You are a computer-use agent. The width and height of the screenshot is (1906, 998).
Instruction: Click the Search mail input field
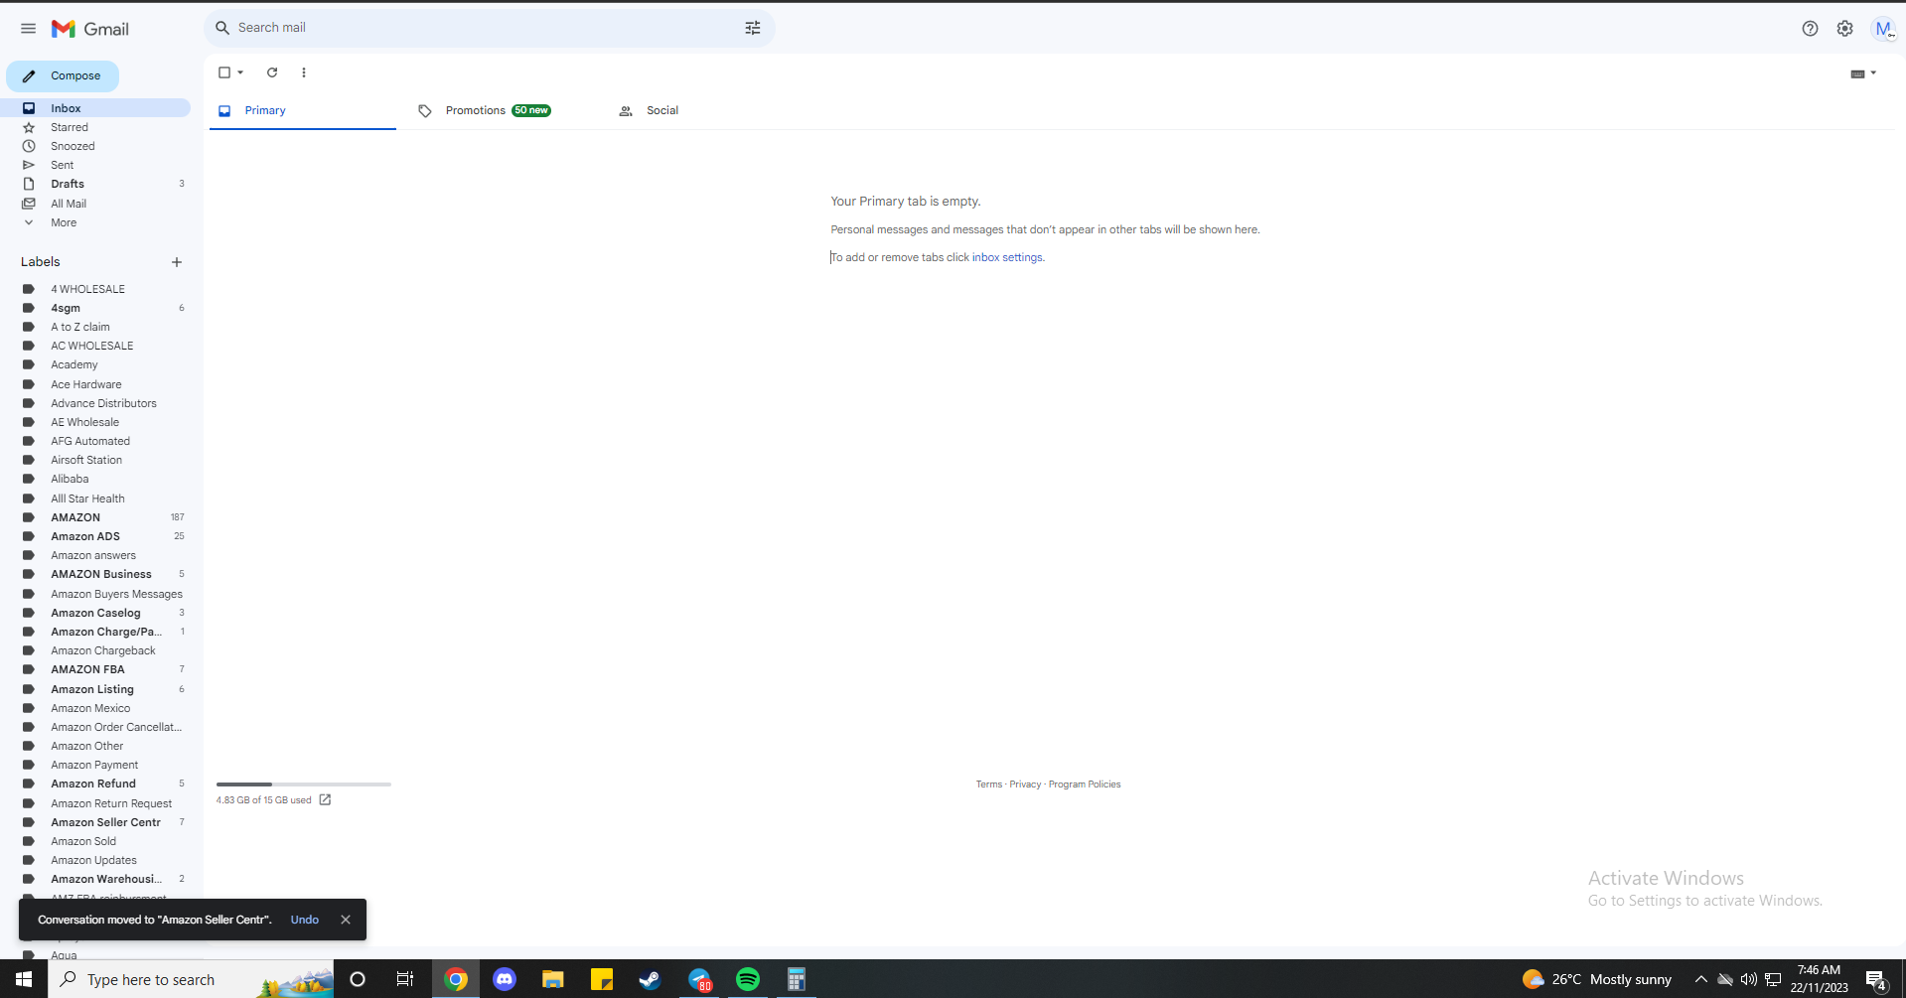click(x=487, y=28)
